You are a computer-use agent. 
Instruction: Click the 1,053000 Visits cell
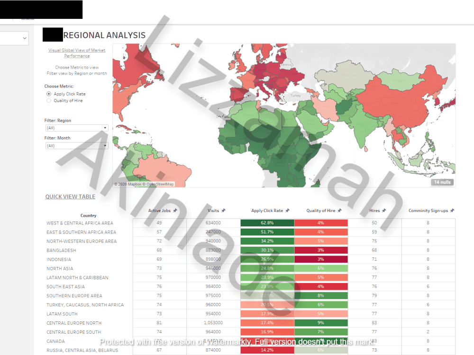(x=213, y=323)
